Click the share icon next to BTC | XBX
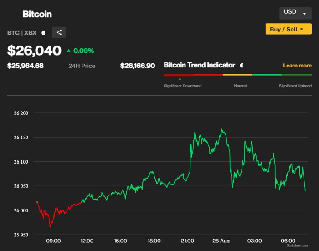The width and height of the screenshot is (319, 251). click(x=59, y=32)
